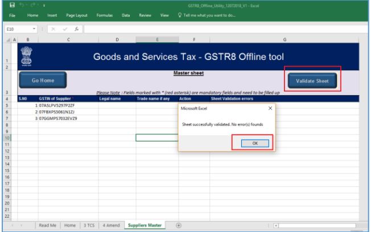The image size is (371, 232).
Task: Click the Undo arrow icon
Action: [x=22, y=5]
